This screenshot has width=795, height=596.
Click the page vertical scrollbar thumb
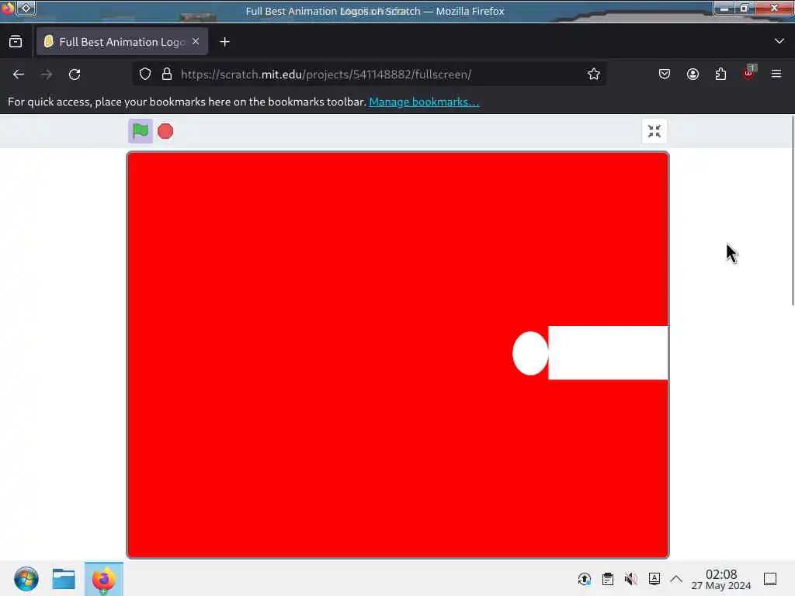pyautogui.click(x=793, y=210)
